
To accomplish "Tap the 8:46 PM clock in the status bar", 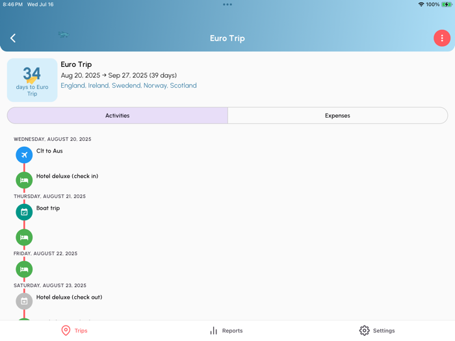I will (12, 5).
